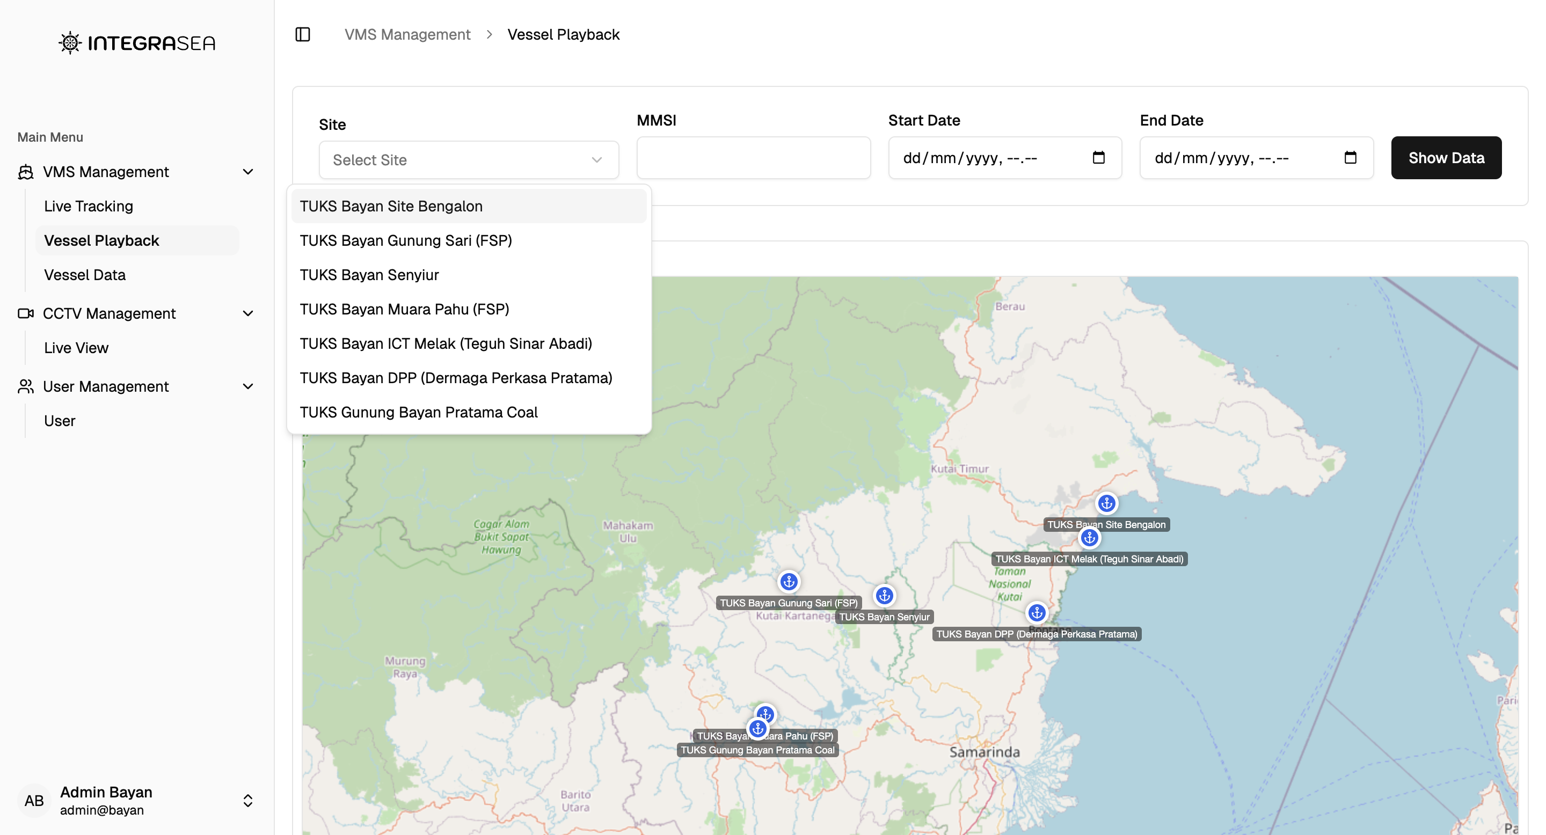The height and width of the screenshot is (835, 1546).
Task: Click the anchor marker above TUKS Bayan Gunung Sari (FSP)
Action: tap(789, 581)
